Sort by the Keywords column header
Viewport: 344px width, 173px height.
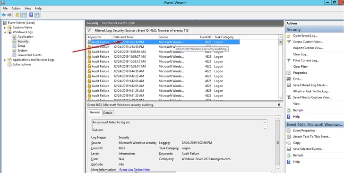99,37
